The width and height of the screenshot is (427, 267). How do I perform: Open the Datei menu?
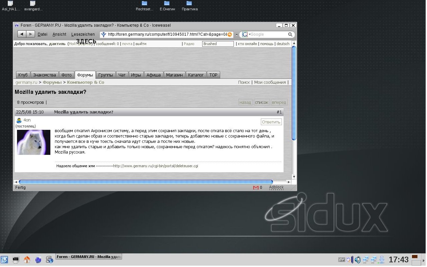[42, 34]
